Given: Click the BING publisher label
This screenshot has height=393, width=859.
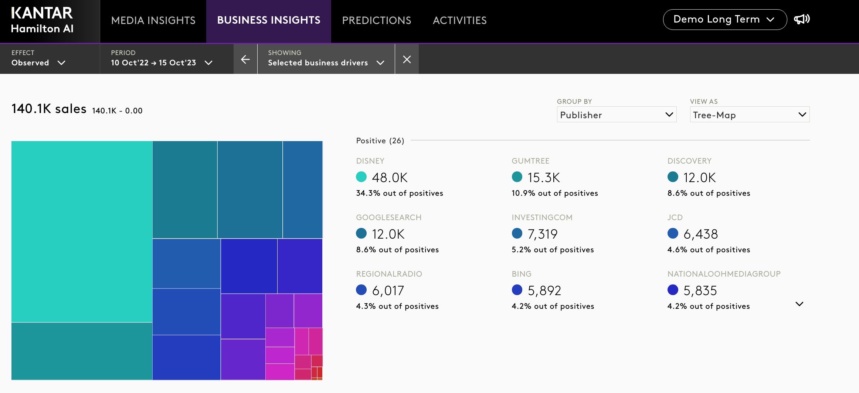Looking at the screenshot, I should pos(522,274).
